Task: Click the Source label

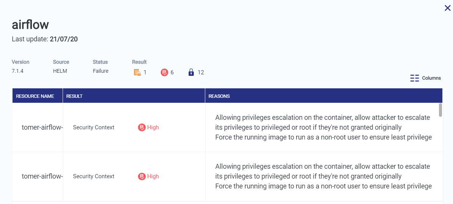Action: click(x=61, y=62)
